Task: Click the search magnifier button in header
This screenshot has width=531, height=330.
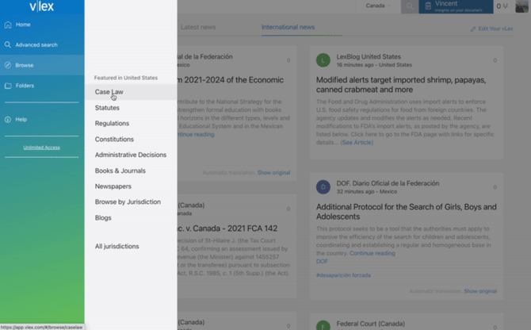Action: coord(410,6)
